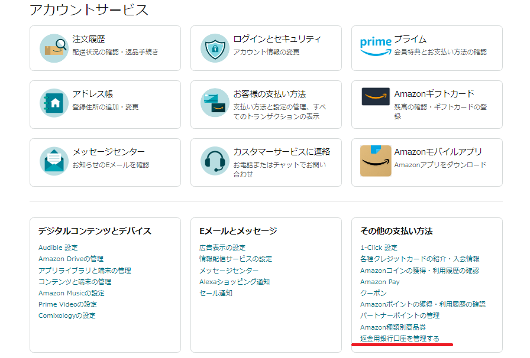This screenshot has height=358, width=530.
Task: Click アカウントサービス page heading
Action: 89,10
